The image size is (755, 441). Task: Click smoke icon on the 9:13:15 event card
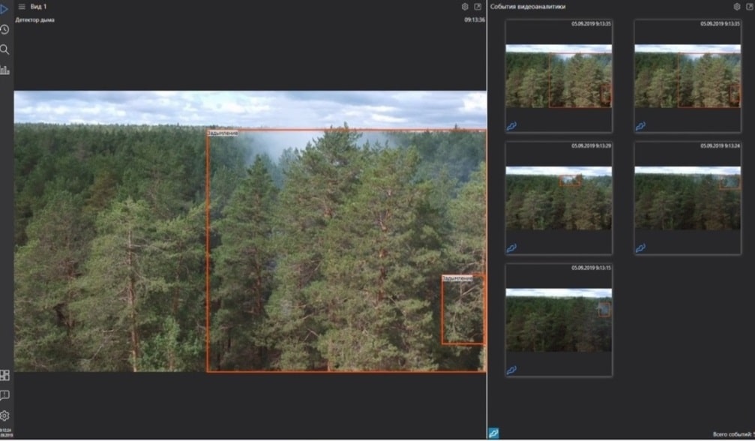(512, 370)
